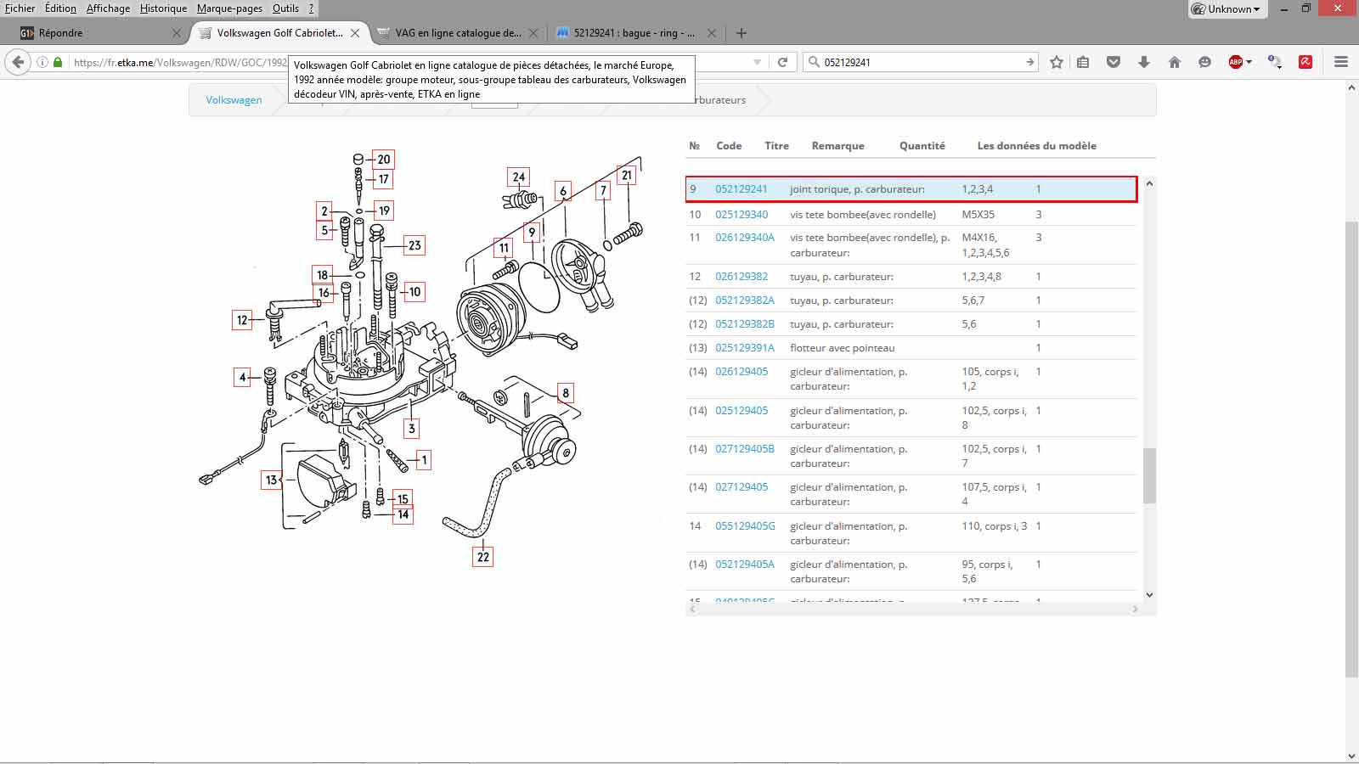Image resolution: width=1359 pixels, height=764 pixels.
Task: Show site information icon in address bar
Action: [x=42, y=62]
